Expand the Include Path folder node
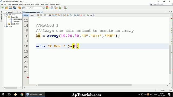 click(x=6, y=24)
